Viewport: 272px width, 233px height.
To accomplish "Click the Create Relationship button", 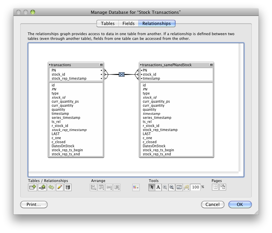I will (x=42, y=187).
